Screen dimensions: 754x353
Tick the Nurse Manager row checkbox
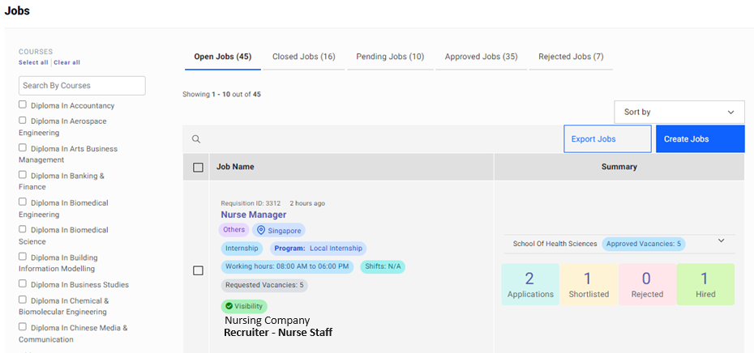click(198, 270)
